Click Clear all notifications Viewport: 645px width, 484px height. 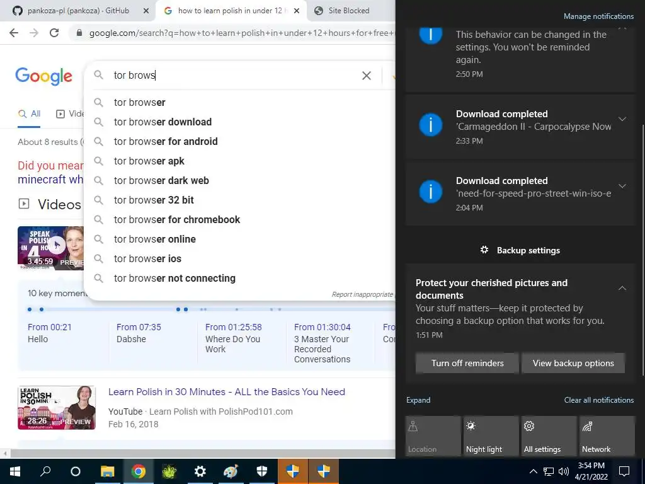(x=598, y=400)
